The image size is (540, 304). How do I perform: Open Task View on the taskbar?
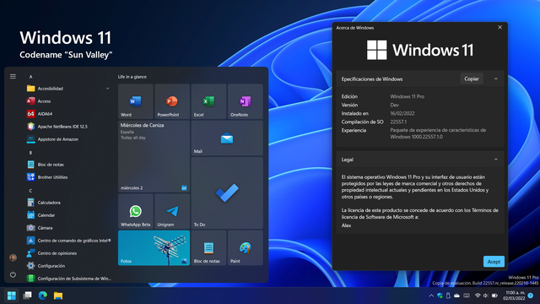coord(27,296)
